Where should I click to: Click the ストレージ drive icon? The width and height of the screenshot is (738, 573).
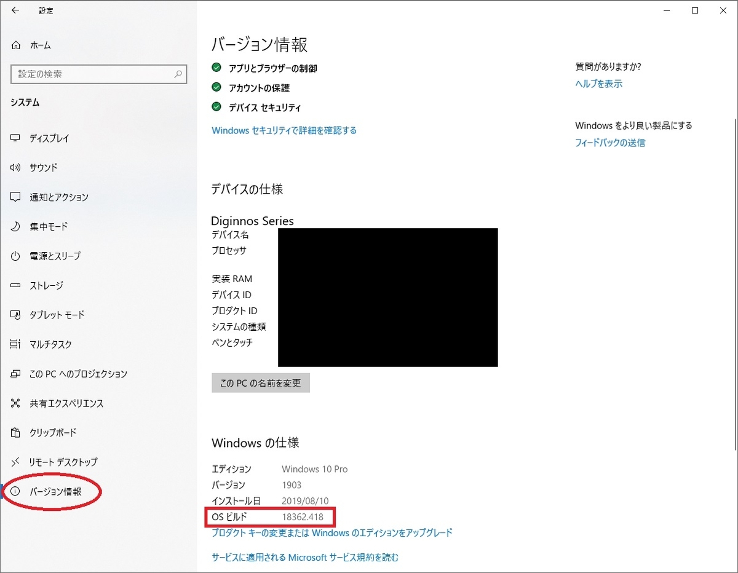[16, 285]
